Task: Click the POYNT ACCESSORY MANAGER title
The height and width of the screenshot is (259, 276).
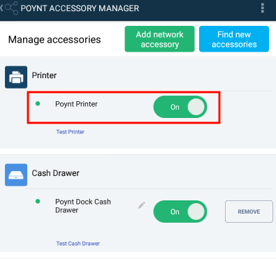Action: 80,8
